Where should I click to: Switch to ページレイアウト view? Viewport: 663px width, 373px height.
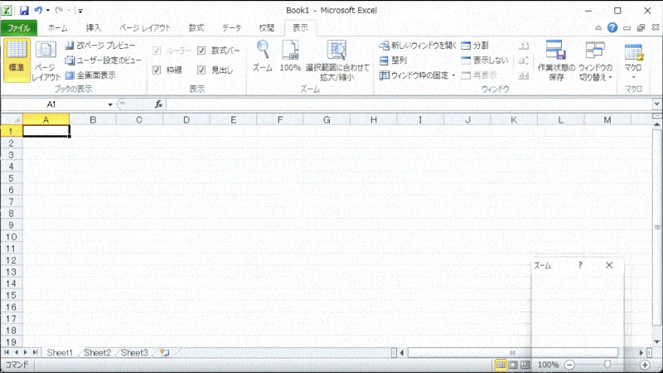coord(46,60)
